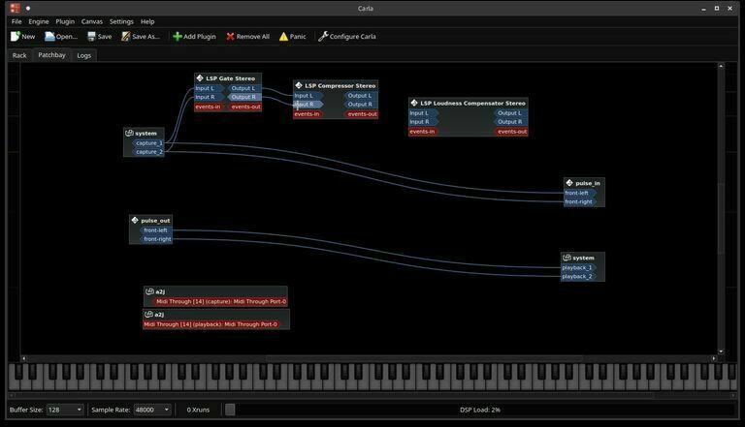745x427 pixels.
Task: Click the Add Plugin button label
Action: pyautogui.click(x=200, y=37)
